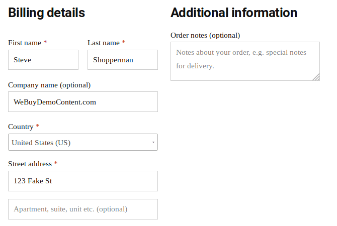Click the small arrow in Country selector

pos(153,143)
